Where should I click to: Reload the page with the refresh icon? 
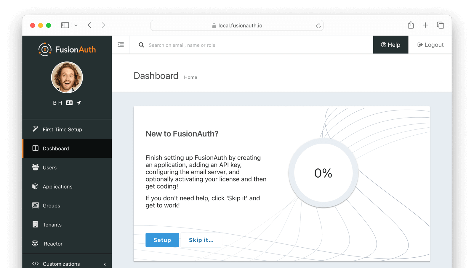318,26
